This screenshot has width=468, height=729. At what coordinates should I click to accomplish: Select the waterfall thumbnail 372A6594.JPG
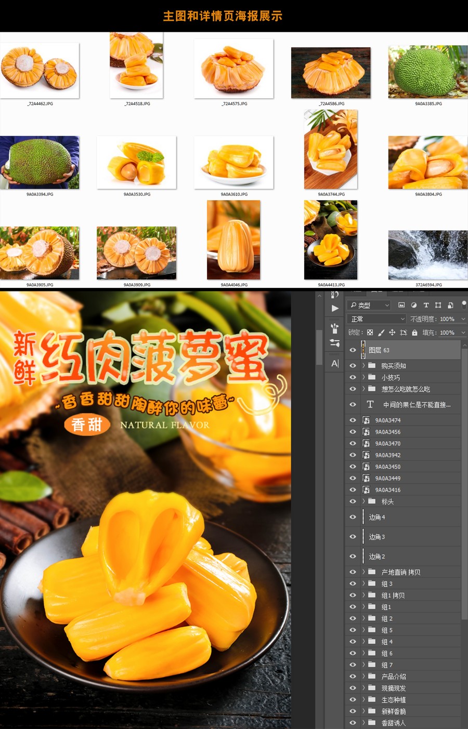pos(428,255)
